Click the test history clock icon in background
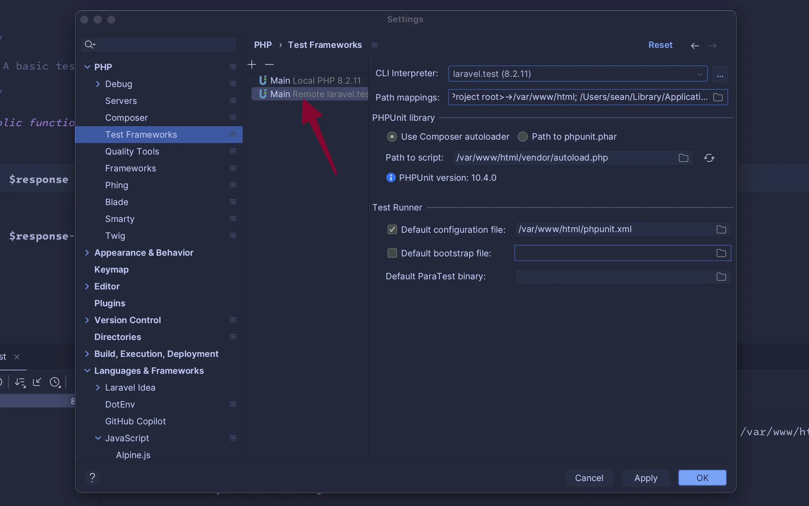 coord(55,382)
